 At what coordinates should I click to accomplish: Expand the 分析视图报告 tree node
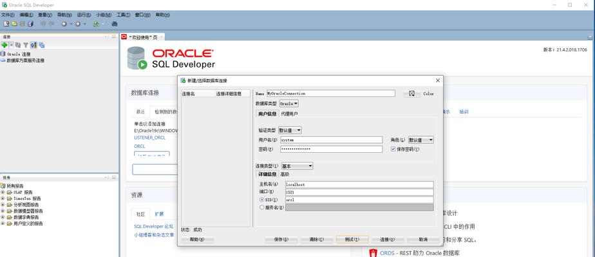[x=3, y=205]
